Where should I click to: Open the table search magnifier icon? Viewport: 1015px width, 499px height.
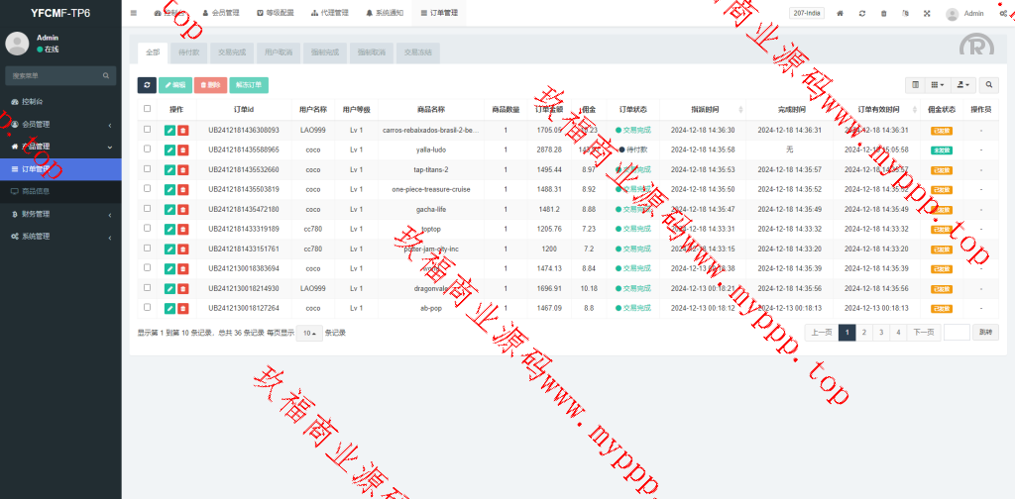point(988,86)
